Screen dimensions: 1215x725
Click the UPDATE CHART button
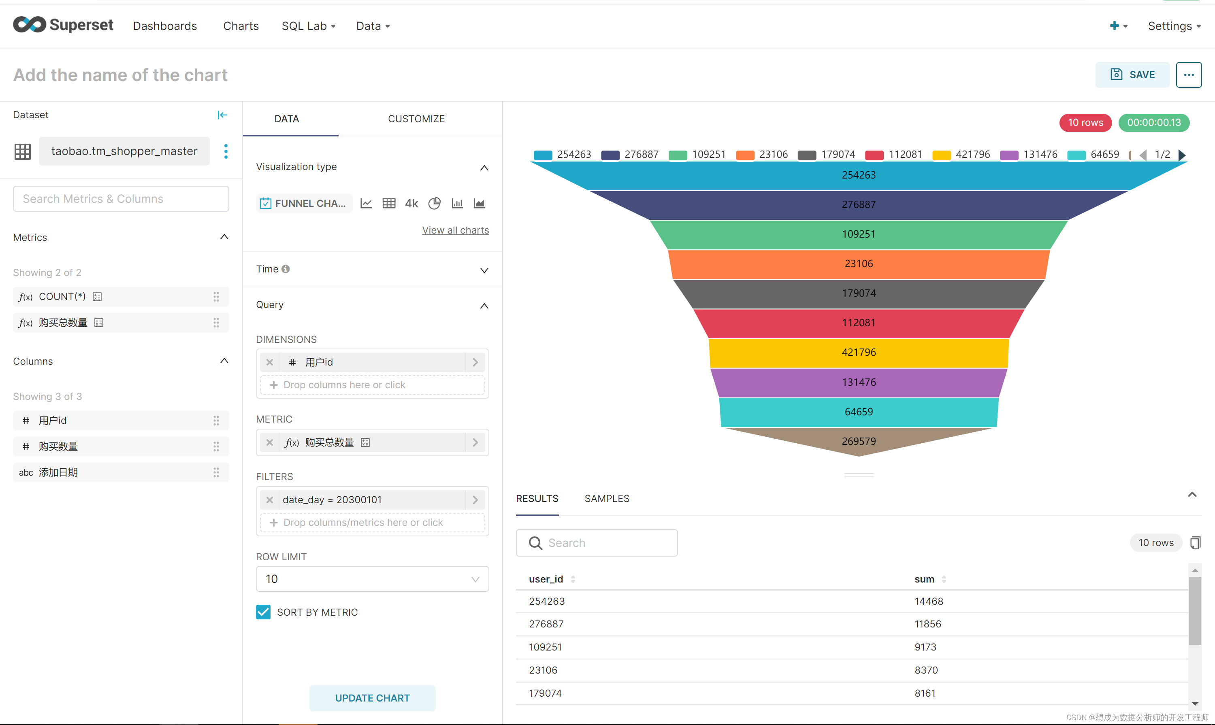(x=371, y=697)
